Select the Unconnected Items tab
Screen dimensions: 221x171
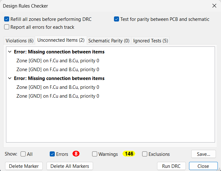(x=61, y=40)
